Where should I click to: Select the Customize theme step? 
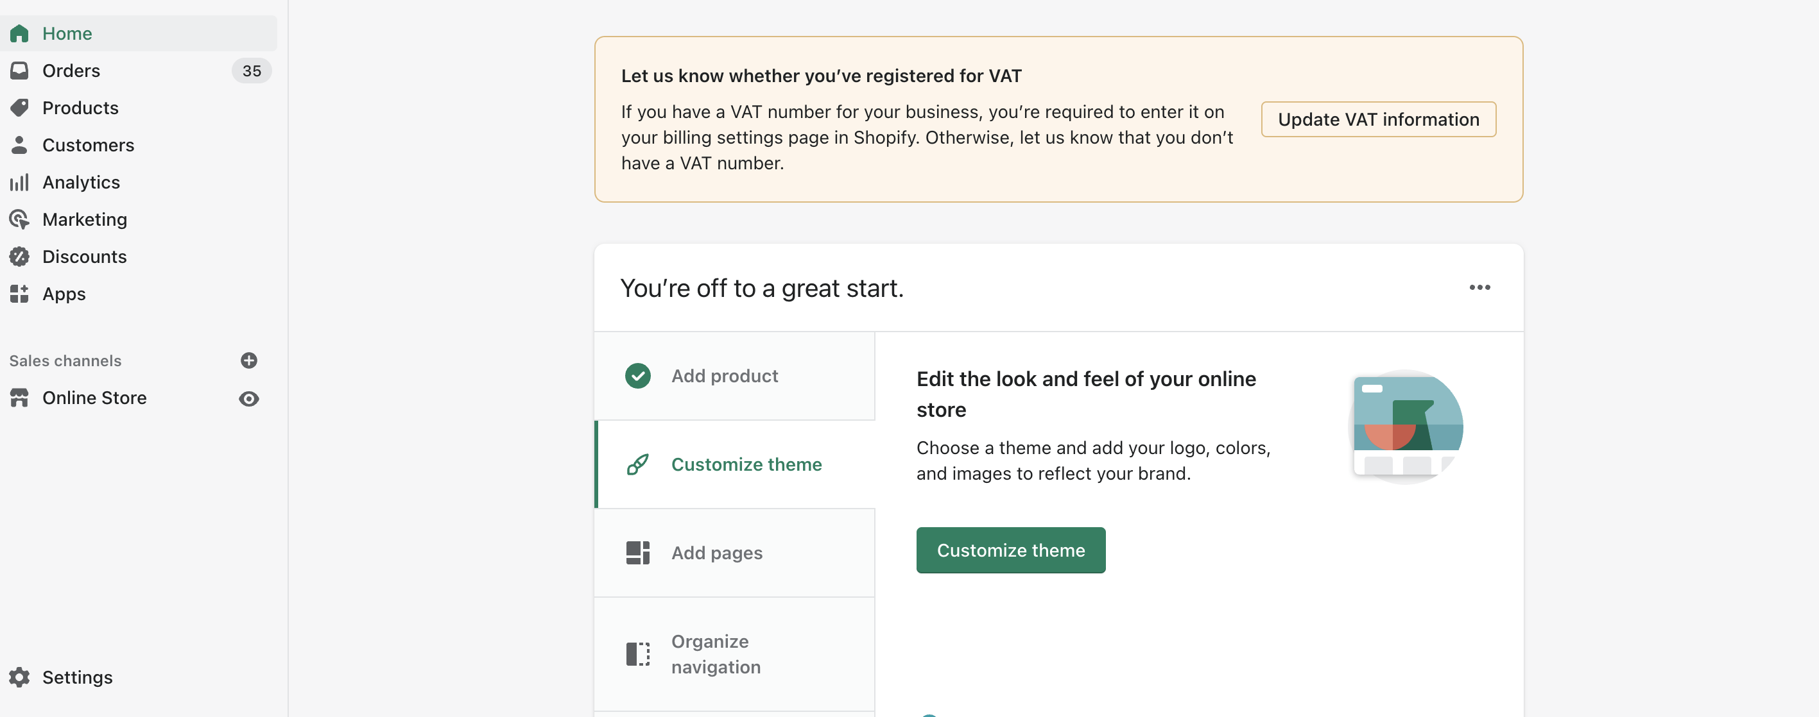click(735, 464)
